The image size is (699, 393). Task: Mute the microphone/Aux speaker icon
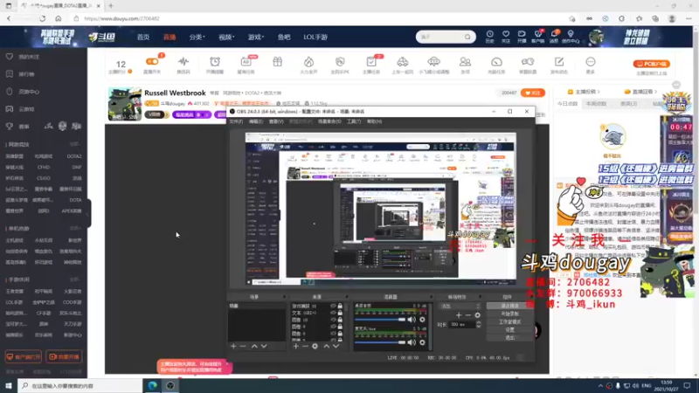coord(412,342)
